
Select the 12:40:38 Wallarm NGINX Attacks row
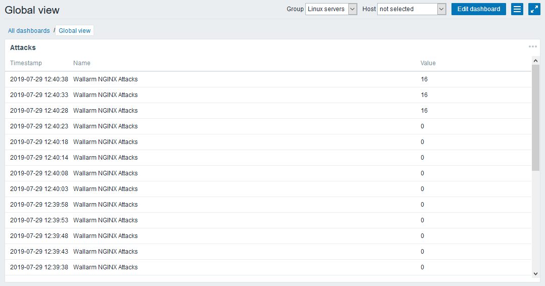click(105, 79)
